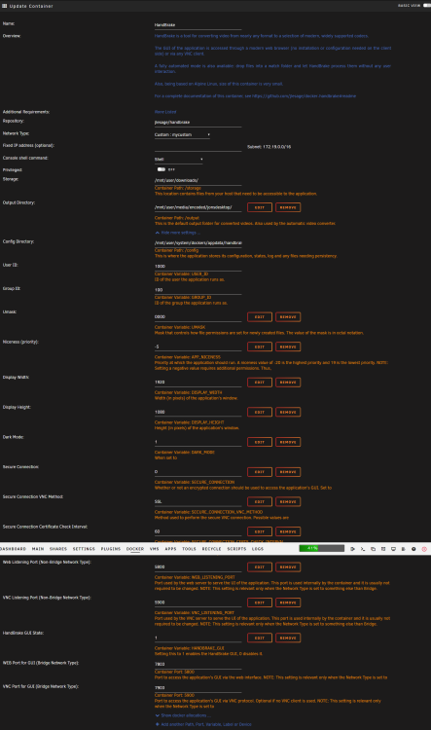Click the logout arrow icon in the nav bar
The image size is (431, 730).
point(352,549)
